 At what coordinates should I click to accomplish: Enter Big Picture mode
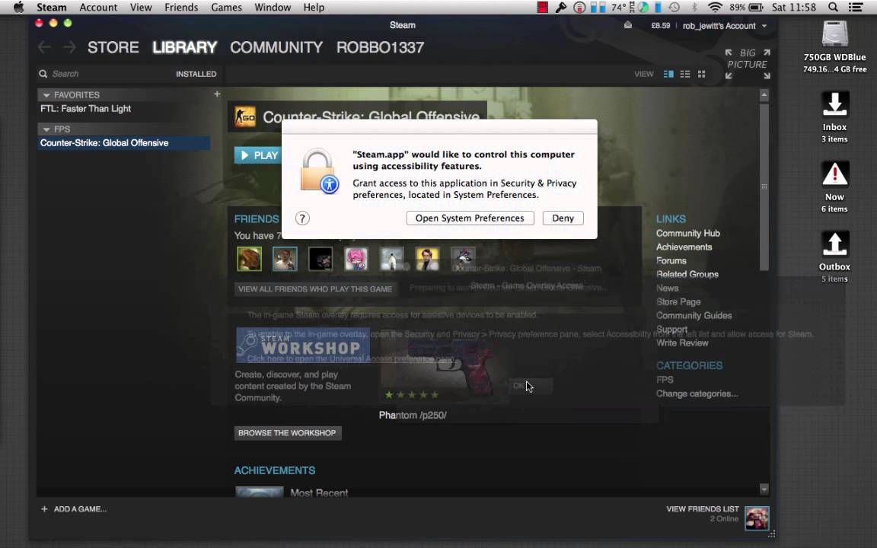tap(748, 64)
